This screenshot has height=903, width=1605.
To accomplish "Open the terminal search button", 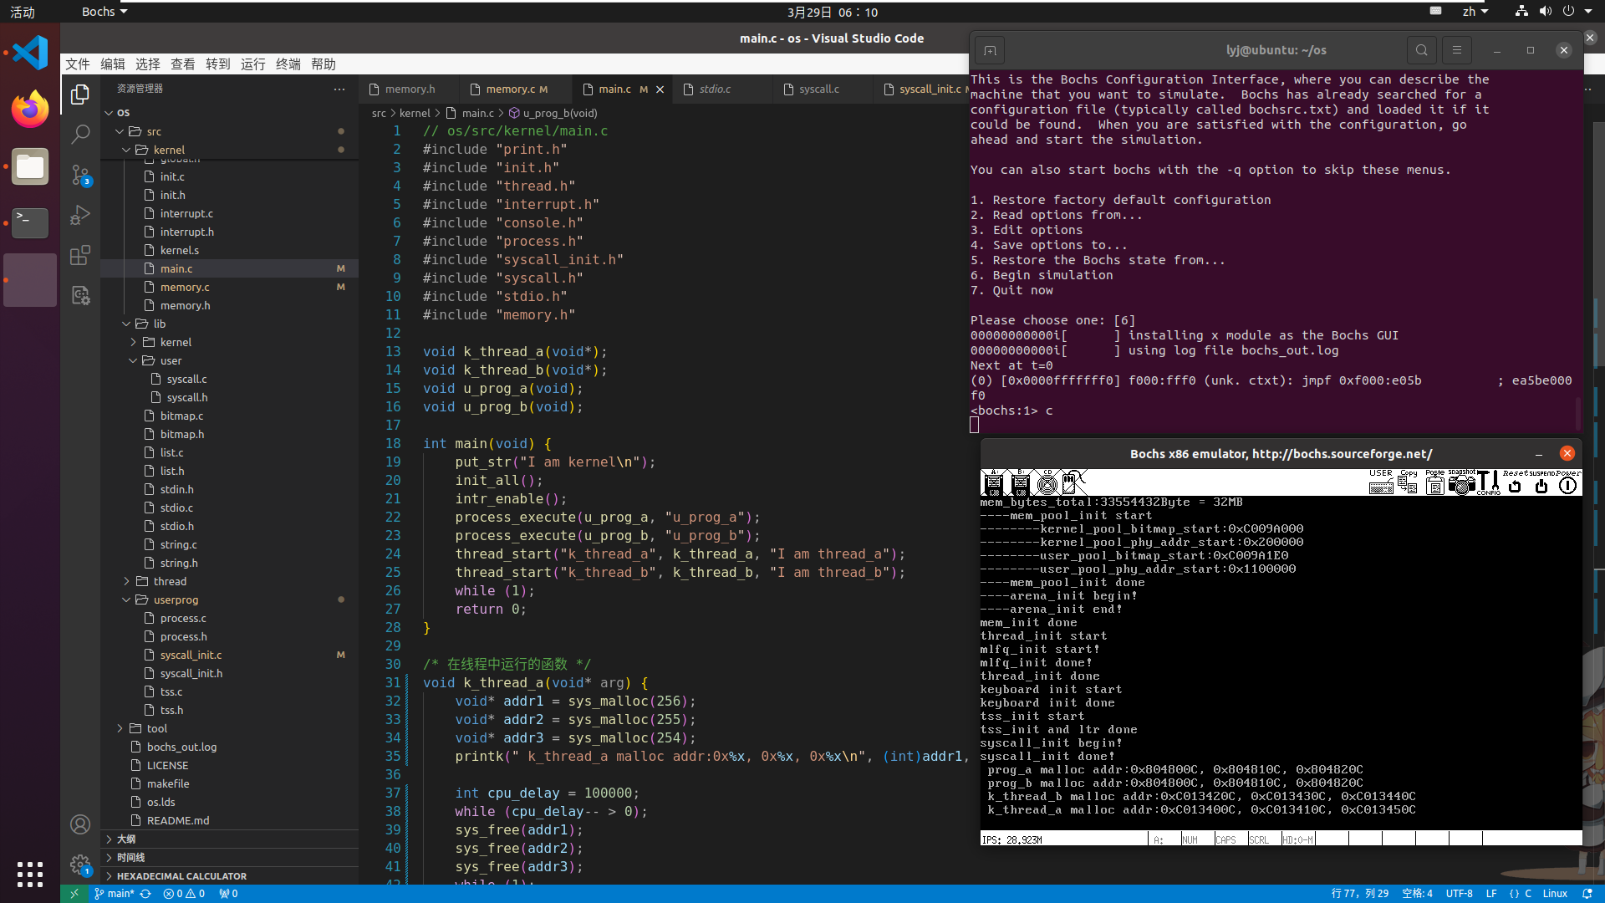I will click(1421, 50).
